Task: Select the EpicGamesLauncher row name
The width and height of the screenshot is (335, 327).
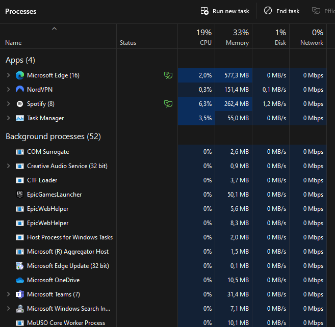Action: [54, 195]
